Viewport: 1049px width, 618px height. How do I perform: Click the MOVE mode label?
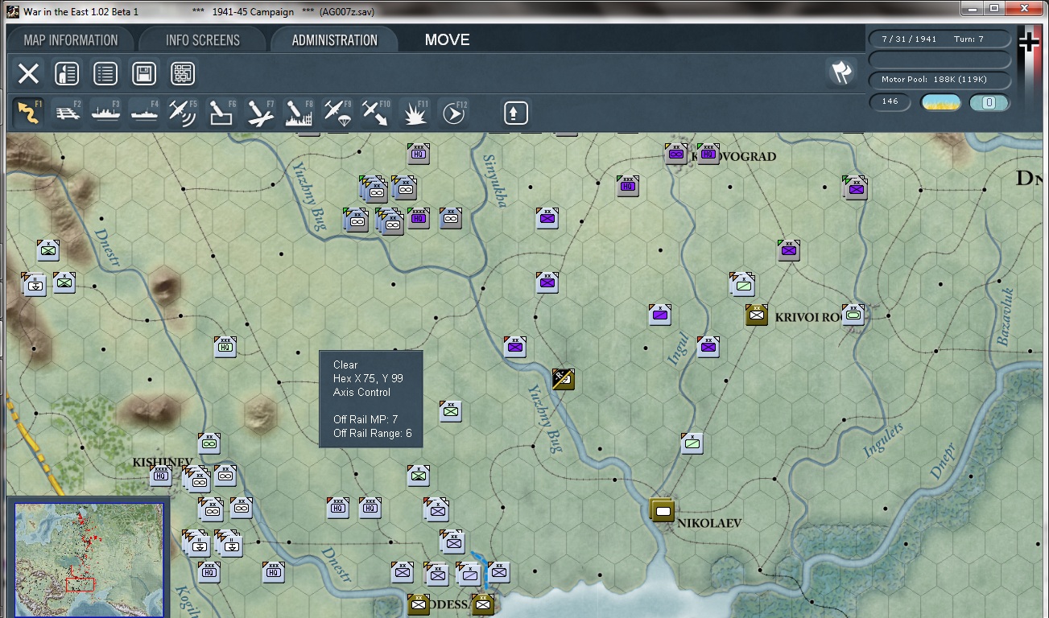tap(448, 40)
